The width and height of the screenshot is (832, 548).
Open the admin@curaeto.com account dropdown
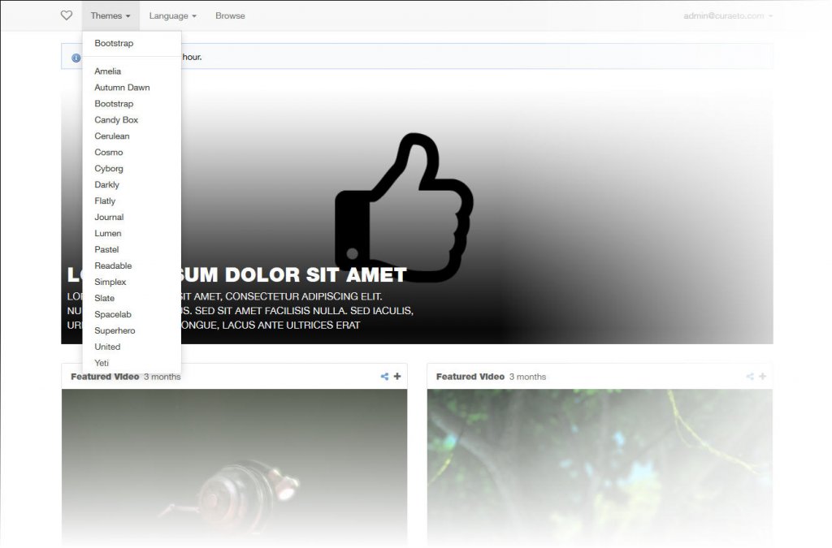pos(728,16)
